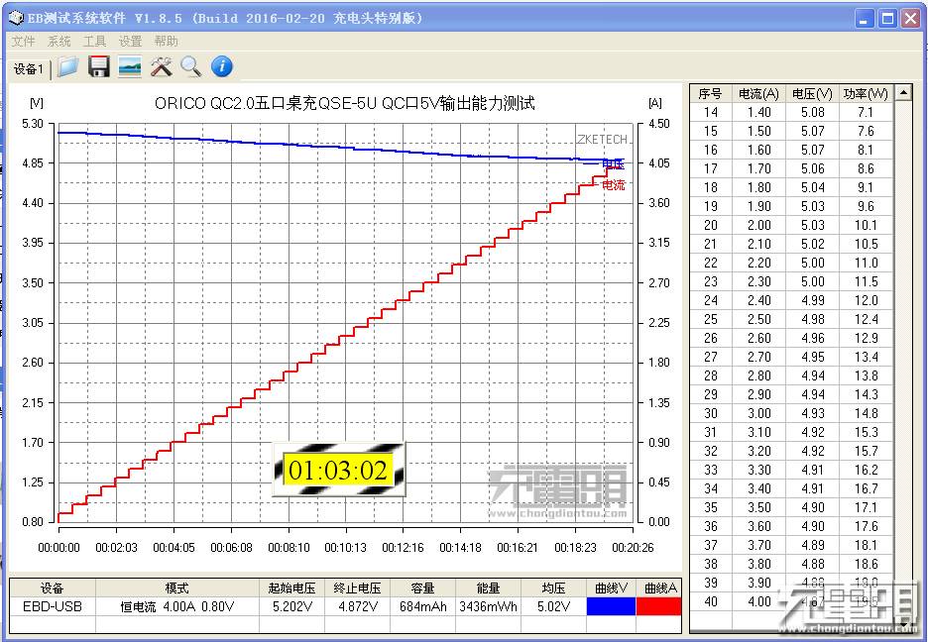The height and width of the screenshot is (642, 928).
Task: Select the EBD-USB device cell
Action: [x=53, y=606]
